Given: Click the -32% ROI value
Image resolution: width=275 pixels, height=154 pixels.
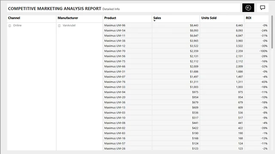Looking at the screenshot, I should click(x=264, y=66).
